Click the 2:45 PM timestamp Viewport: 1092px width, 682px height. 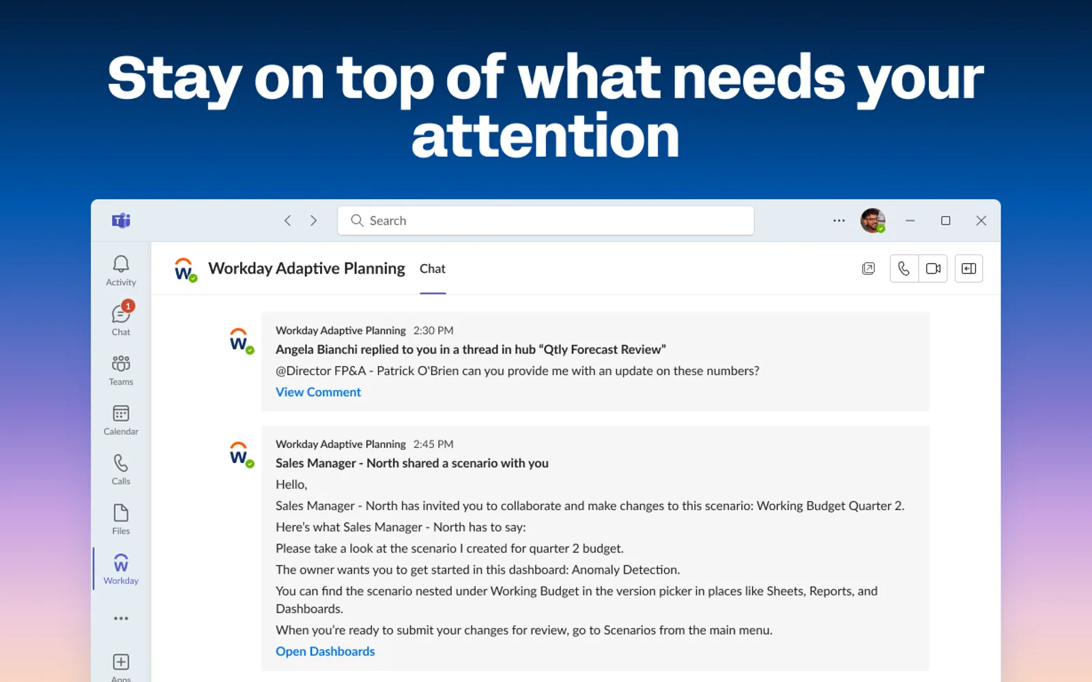coord(433,444)
